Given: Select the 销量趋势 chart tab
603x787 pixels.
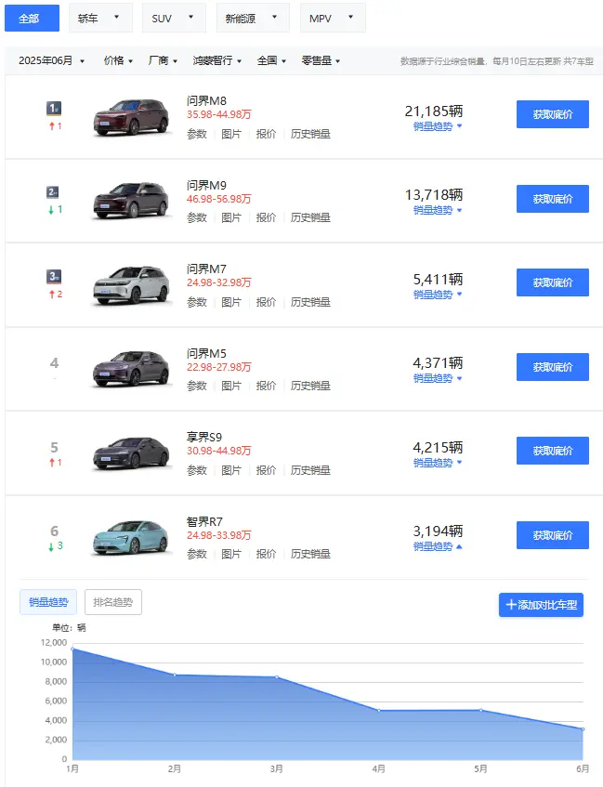Looking at the screenshot, I should click(x=48, y=602).
